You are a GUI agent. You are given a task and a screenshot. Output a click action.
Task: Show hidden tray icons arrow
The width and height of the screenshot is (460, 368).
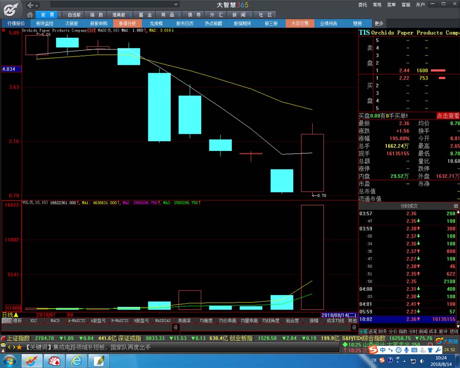pos(405,361)
